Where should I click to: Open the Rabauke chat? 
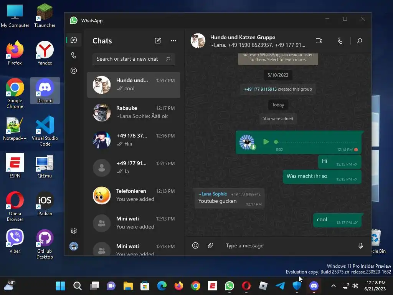[134, 113]
